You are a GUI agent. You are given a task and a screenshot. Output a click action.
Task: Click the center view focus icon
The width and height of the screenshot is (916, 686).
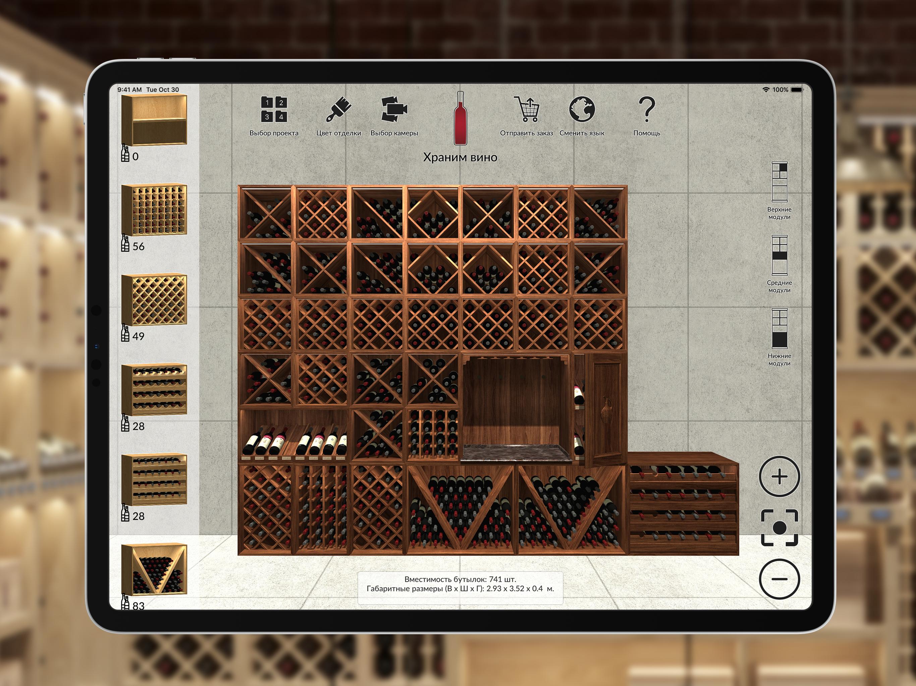[x=779, y=528]
